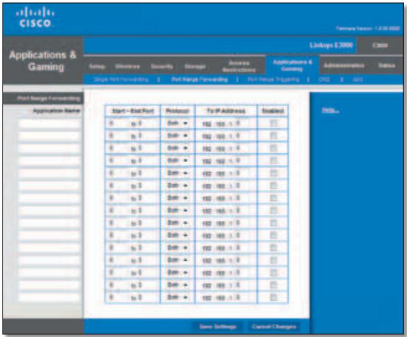
Task: Open the Storage tab
Action: pyautogui.click(x=195, y=66)
